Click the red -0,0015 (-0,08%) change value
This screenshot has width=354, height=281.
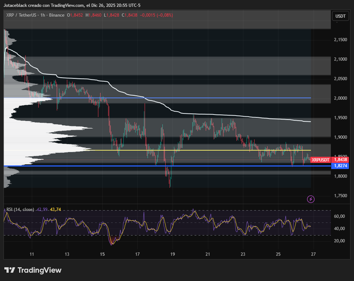[156, 15]
